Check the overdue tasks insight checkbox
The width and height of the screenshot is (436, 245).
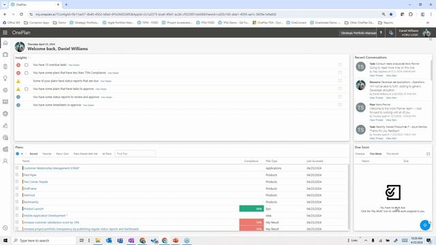point(26,65)
